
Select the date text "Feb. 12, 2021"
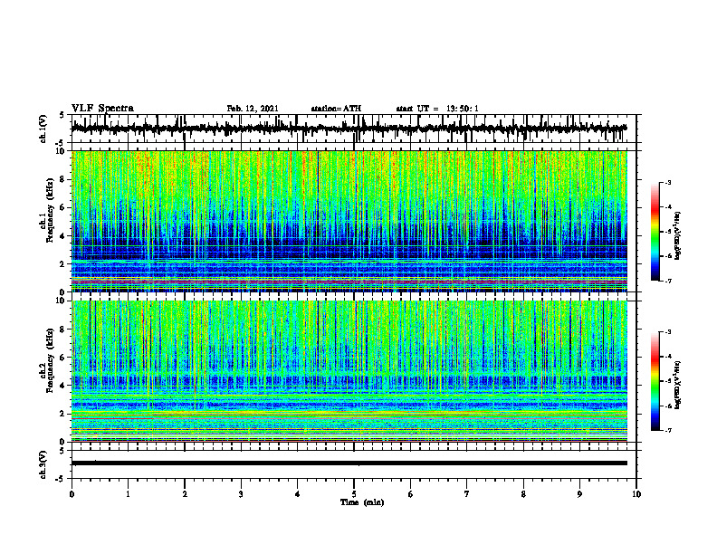[253, 109]
